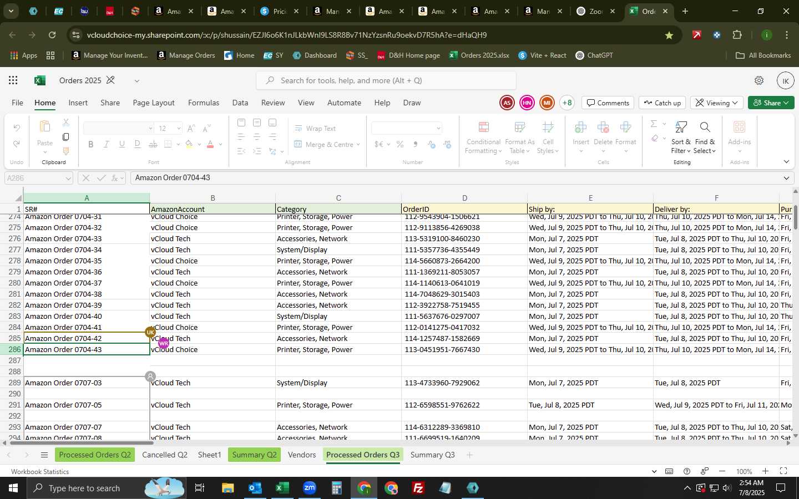The width and height of the screenshot is (799, 499).
Task: Bookmark page with the star icon
Action: click(x=669, y=35)
